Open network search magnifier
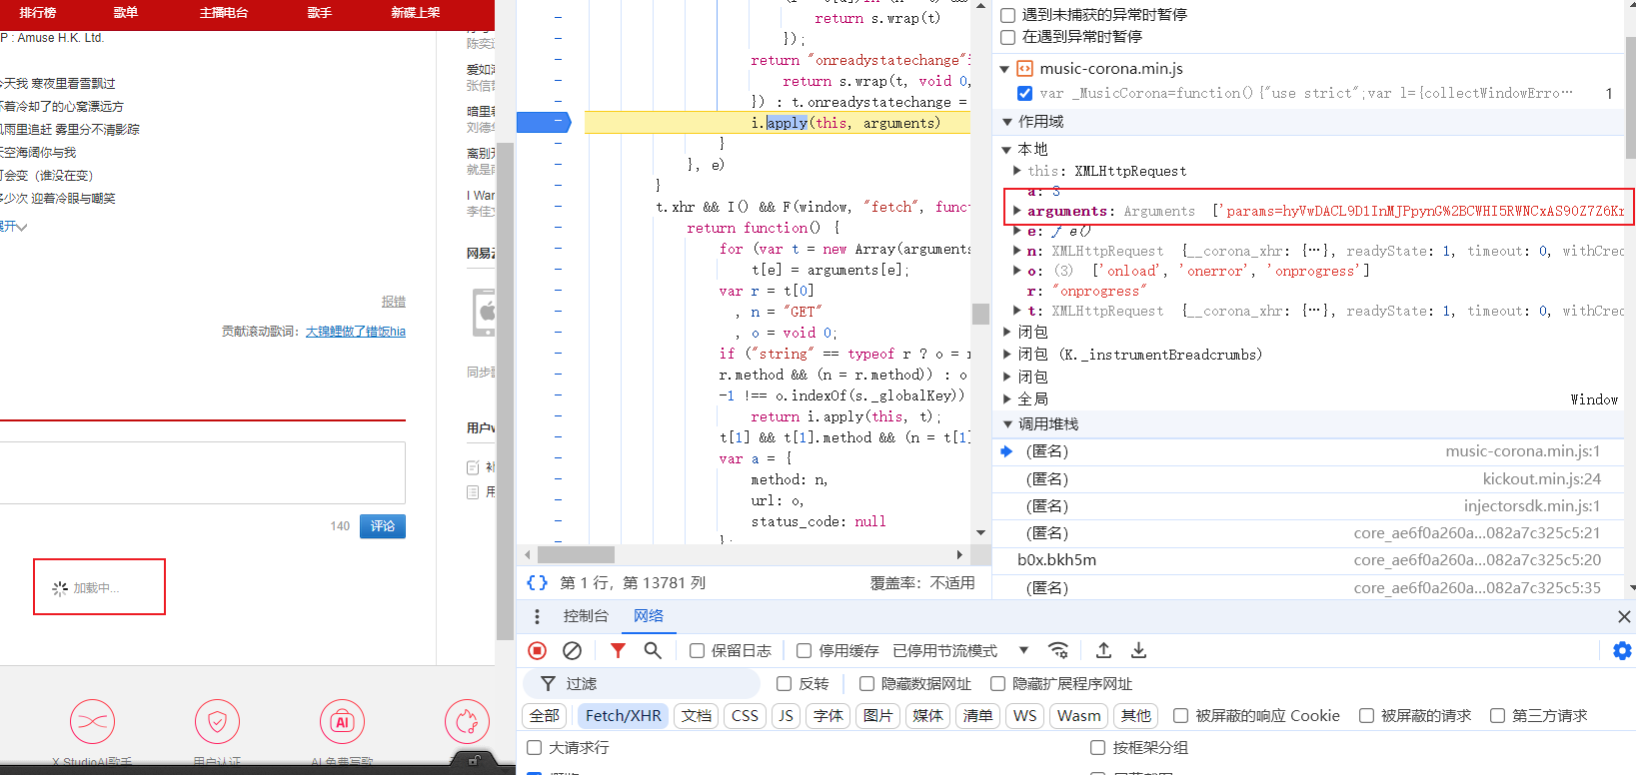Viewport: 1636px width, 775px height. (x=653, y=650)
